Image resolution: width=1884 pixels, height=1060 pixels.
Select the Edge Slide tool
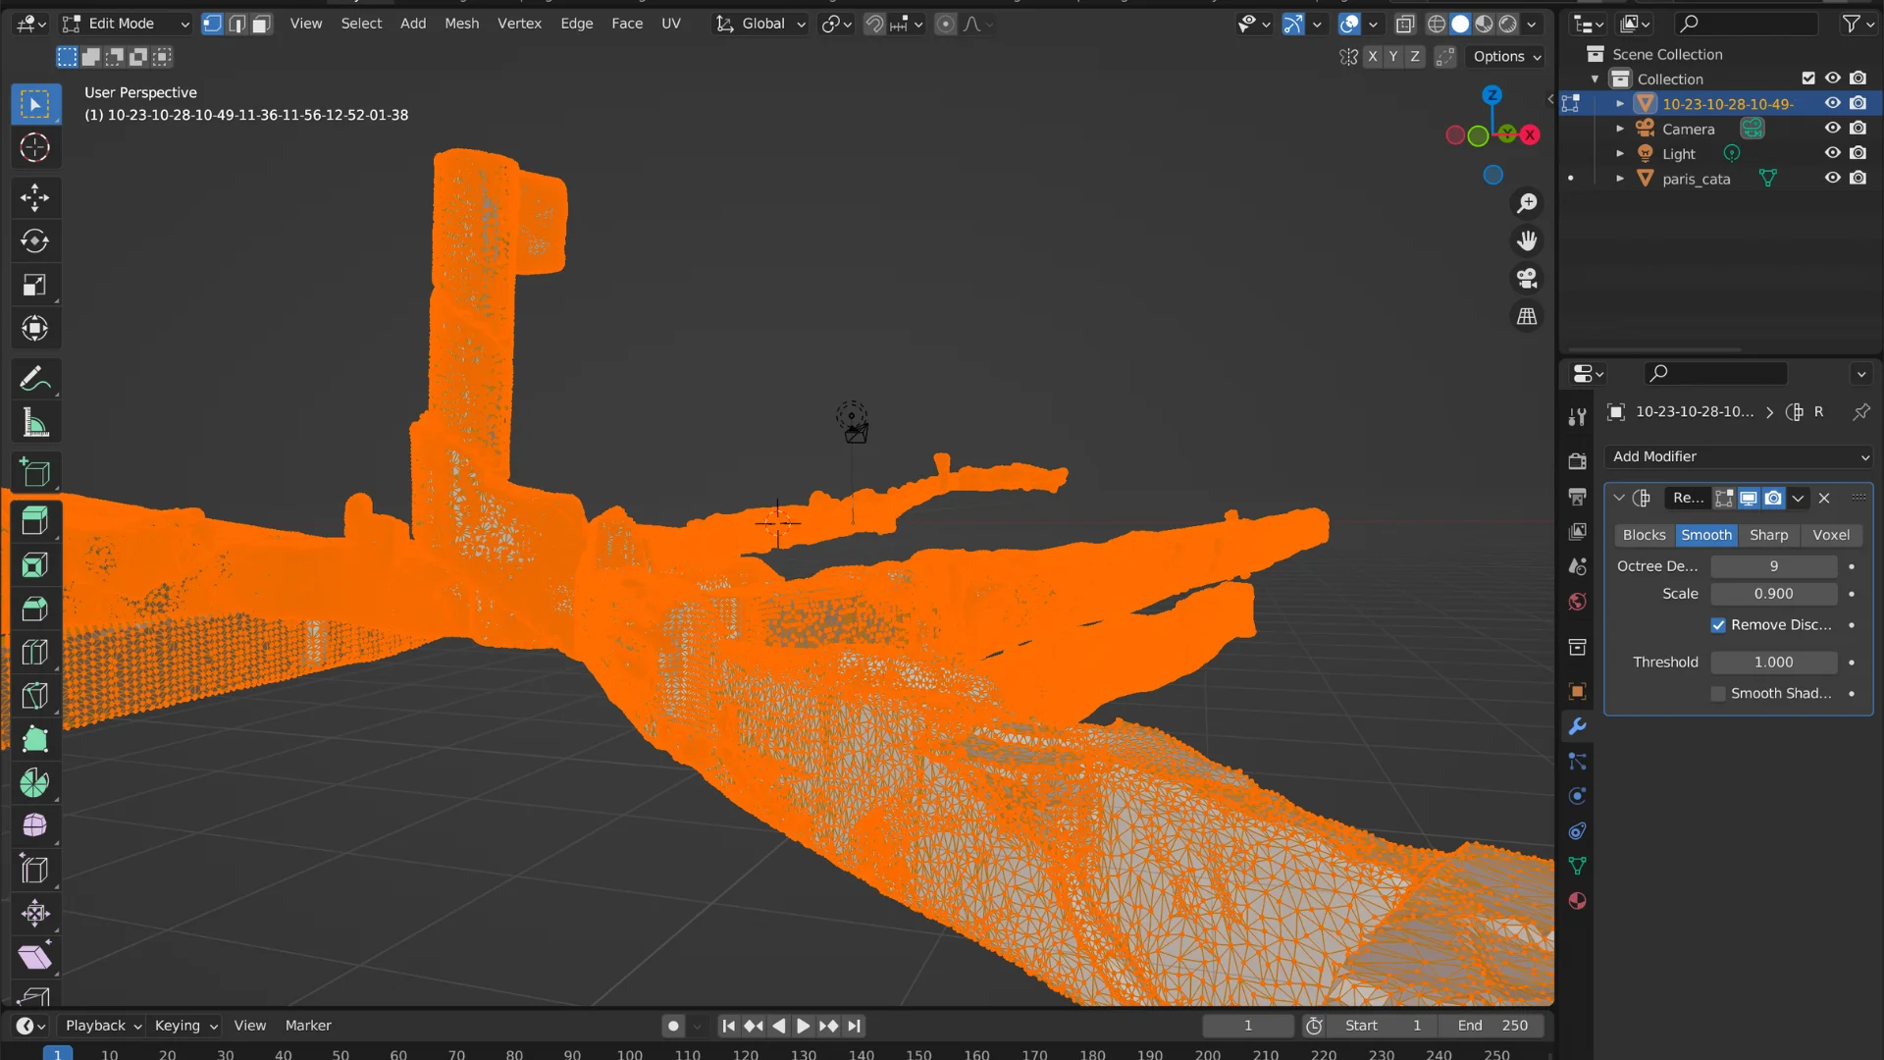point(35,870)
